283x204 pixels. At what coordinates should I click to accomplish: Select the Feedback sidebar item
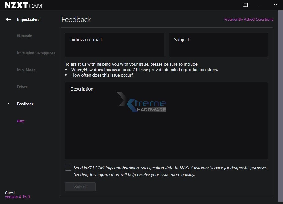[x=25, y=104]
